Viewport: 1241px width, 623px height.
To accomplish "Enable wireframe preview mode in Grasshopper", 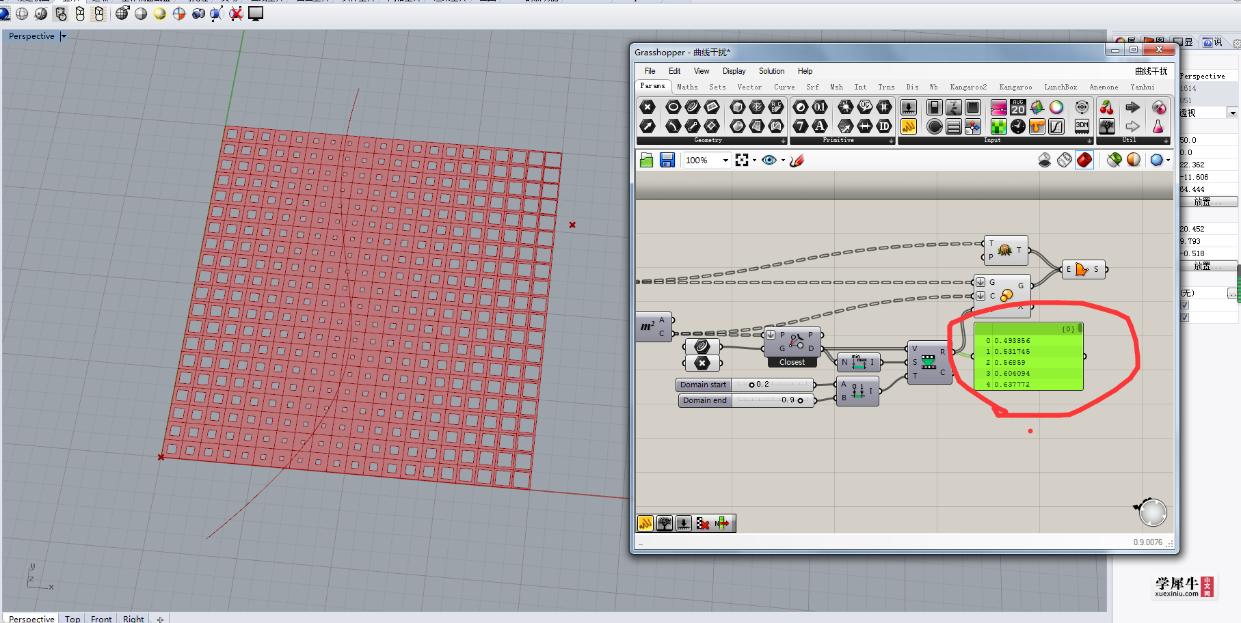I will [1065, 160].
